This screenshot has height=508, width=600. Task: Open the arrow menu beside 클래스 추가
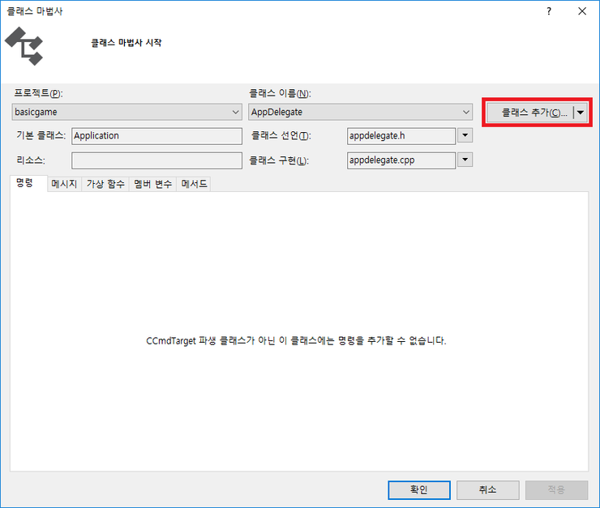tap(580, 113)
